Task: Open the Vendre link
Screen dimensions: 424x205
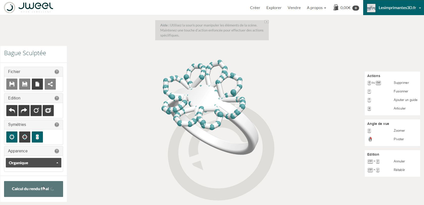Action: point(294,8)
